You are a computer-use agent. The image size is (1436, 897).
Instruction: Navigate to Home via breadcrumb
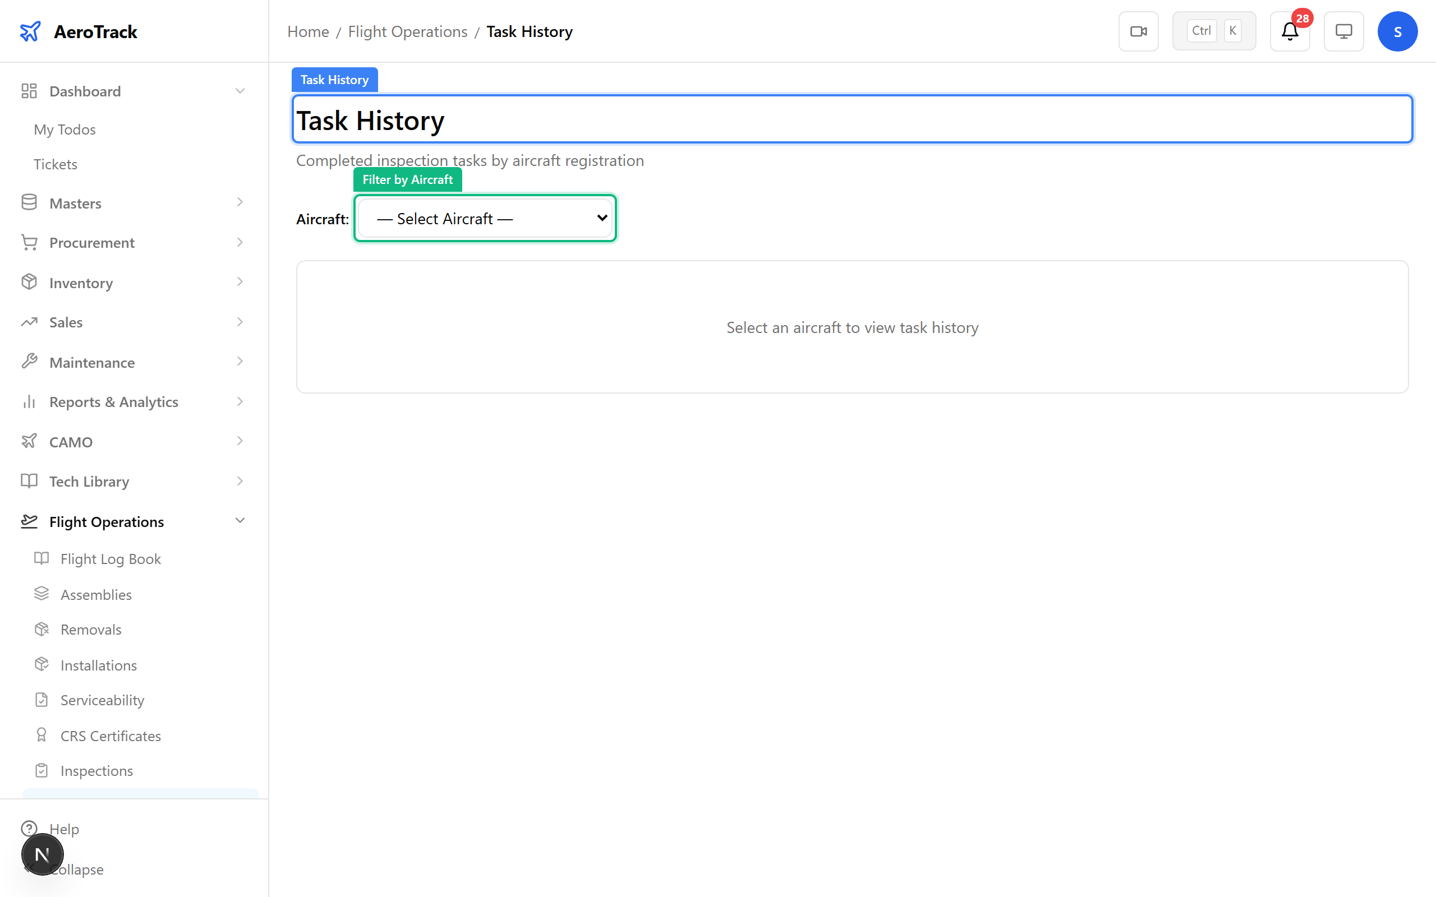308,31
